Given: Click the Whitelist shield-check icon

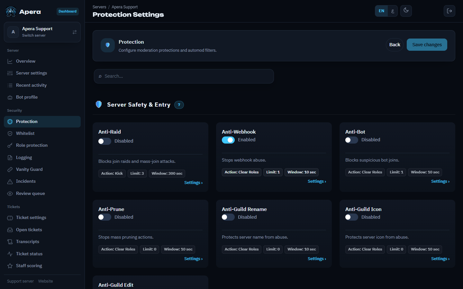Looking at the screenshot, I should pyautogui.click(x=10, y=134).
